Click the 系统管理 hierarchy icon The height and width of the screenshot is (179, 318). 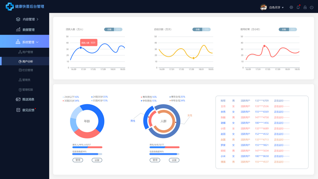point(18,42)
